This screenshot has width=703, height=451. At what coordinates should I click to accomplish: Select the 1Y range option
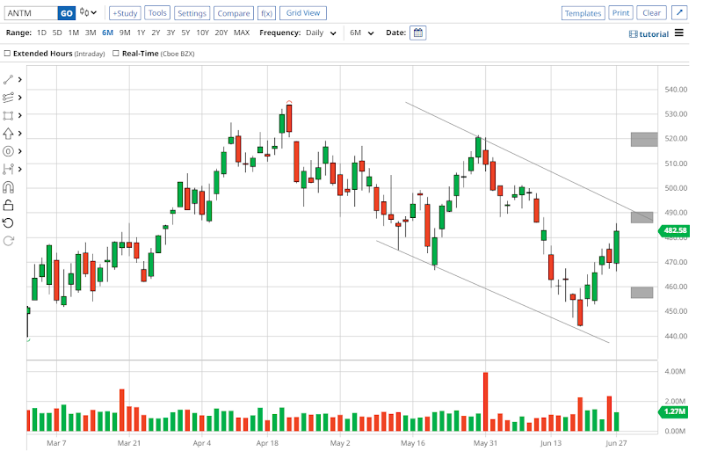(141, 33)
